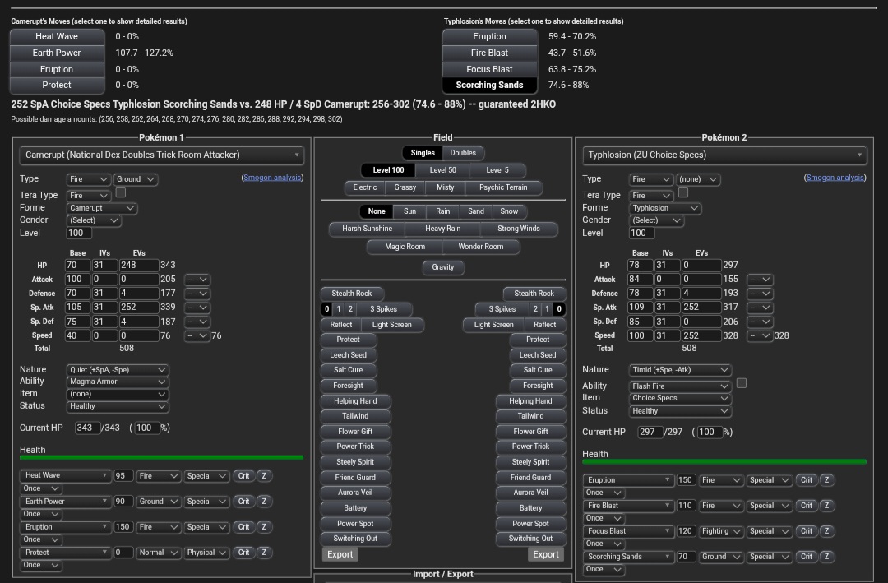Toggle Aurora Veil on Camerupt's side
The width and height of the screenshot is (888, 583).
click(x=355, y=493)
